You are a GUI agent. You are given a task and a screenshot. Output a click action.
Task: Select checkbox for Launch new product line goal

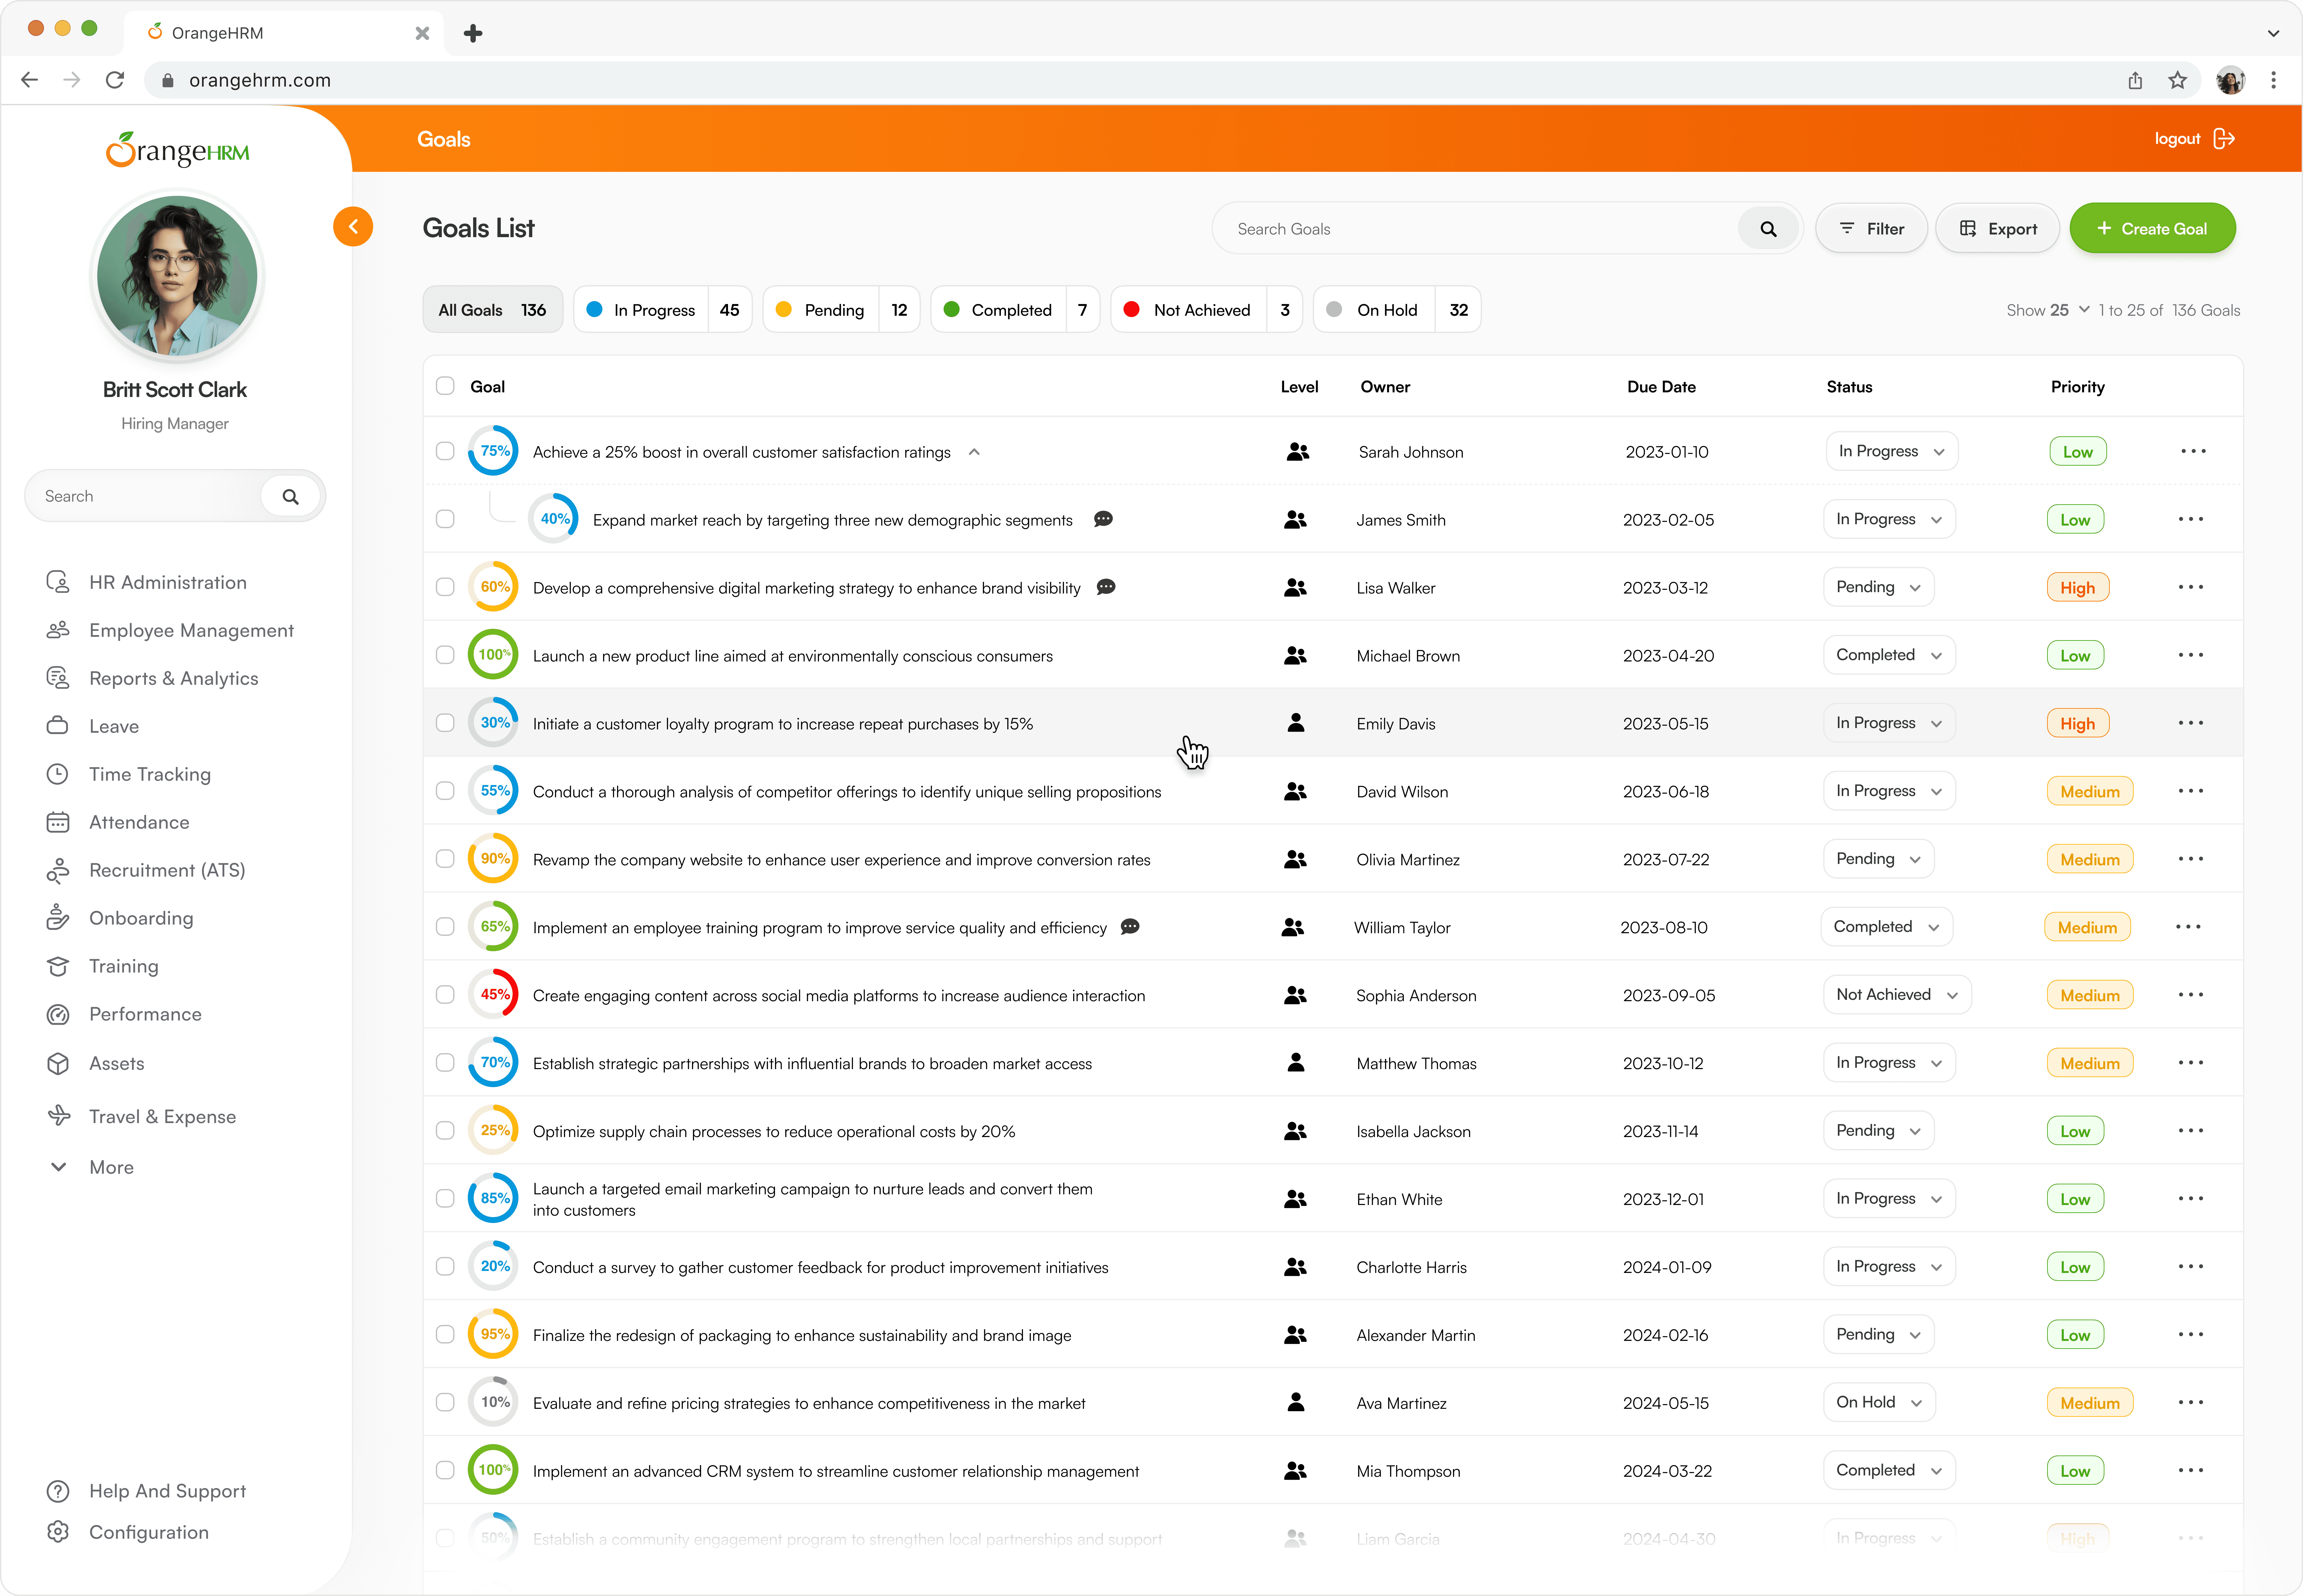click(x=445, y=655)
